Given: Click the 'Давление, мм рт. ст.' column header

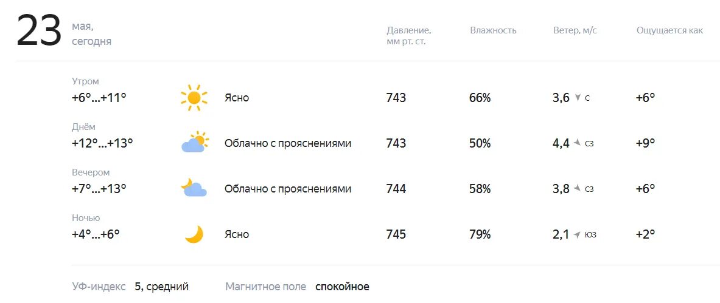Looking at the screenshot, I should point(408,36).
